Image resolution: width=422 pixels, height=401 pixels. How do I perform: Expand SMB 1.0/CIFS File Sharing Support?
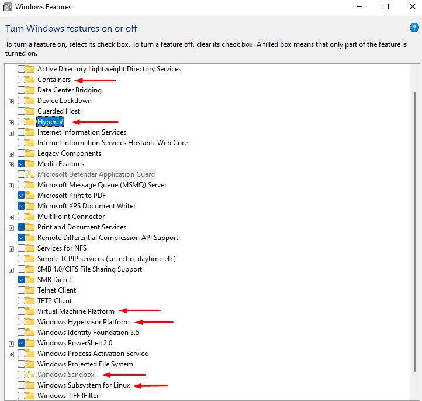tap(11, 270)
